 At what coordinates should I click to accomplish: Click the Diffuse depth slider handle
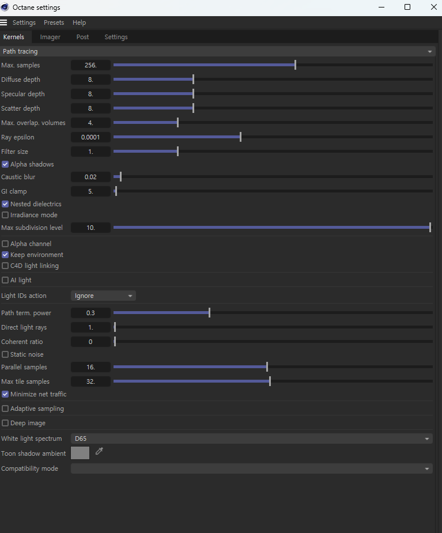coord(193,79)
